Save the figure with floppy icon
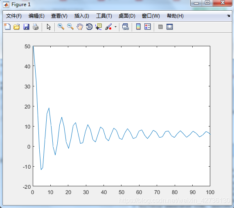 pos(26,27)
